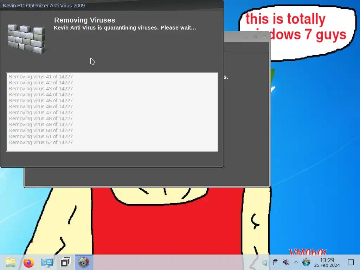Expand hidden system tray icons arrow
This screenshot has width=360, height=270.
[x=296, y=262]
